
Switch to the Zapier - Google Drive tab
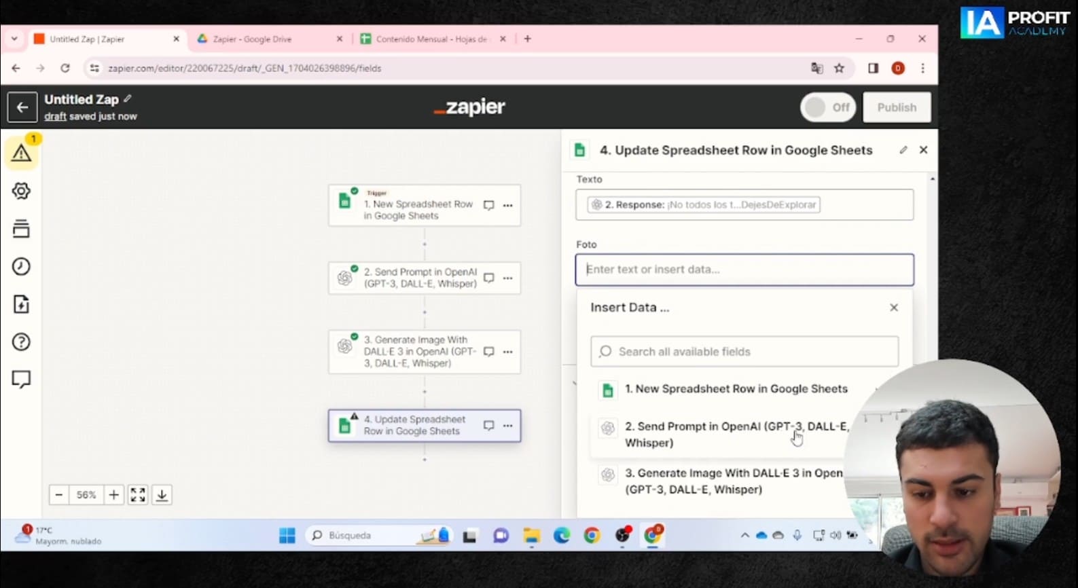269,39
